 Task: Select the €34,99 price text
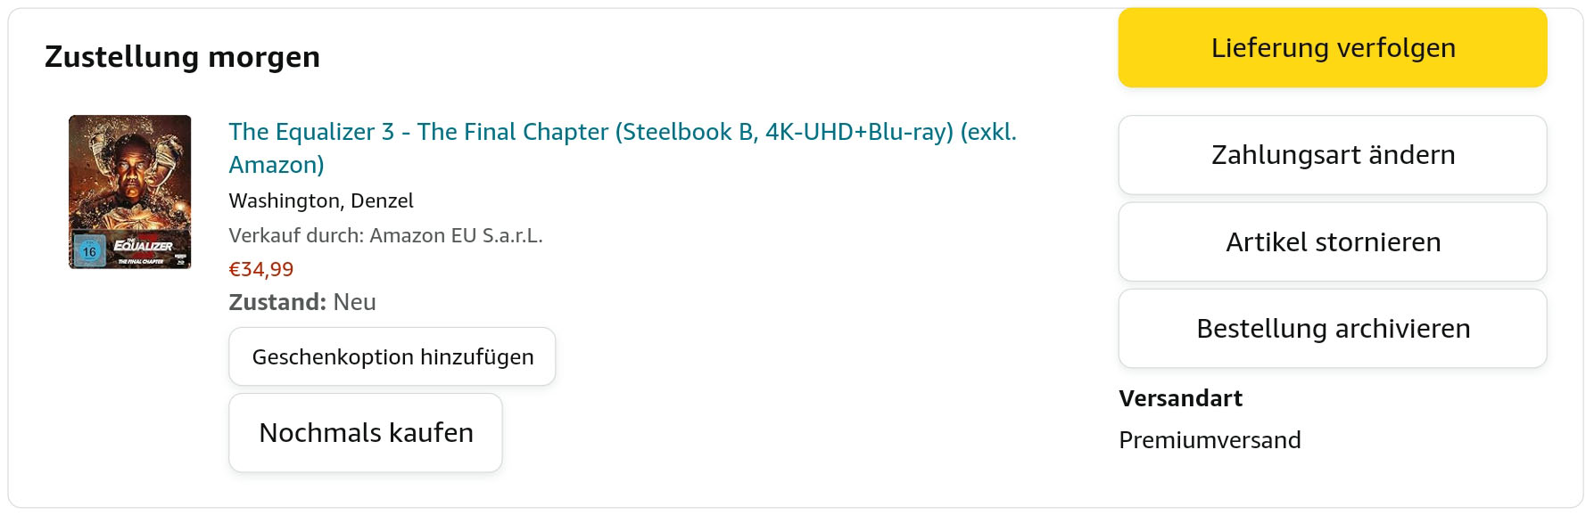pos(261,269)
